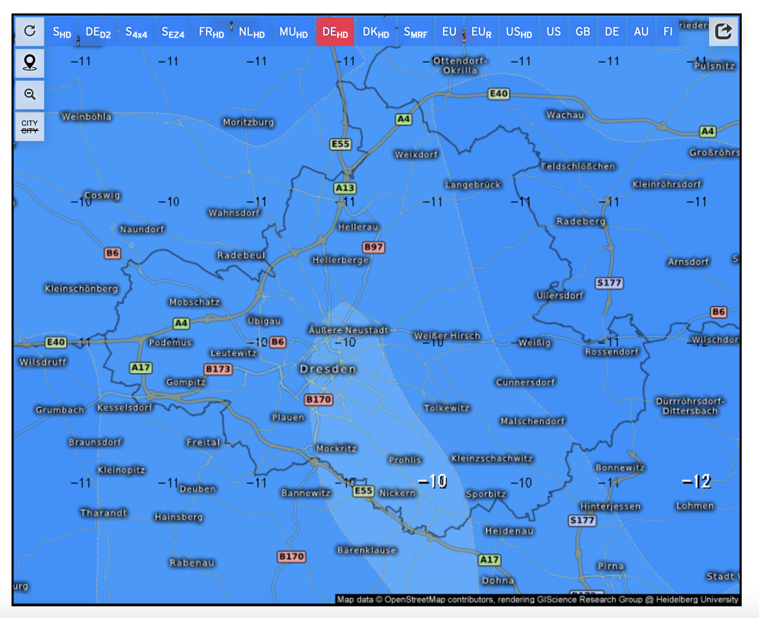The width and height of the screenshot is (759, 618).
Task: Switch to the DK HD model
Action: coord(376,32)
